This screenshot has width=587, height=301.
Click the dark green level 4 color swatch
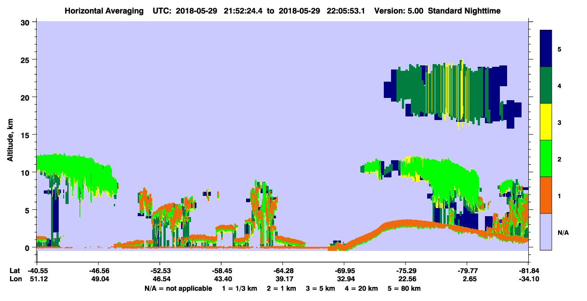[x=546, y=85]
